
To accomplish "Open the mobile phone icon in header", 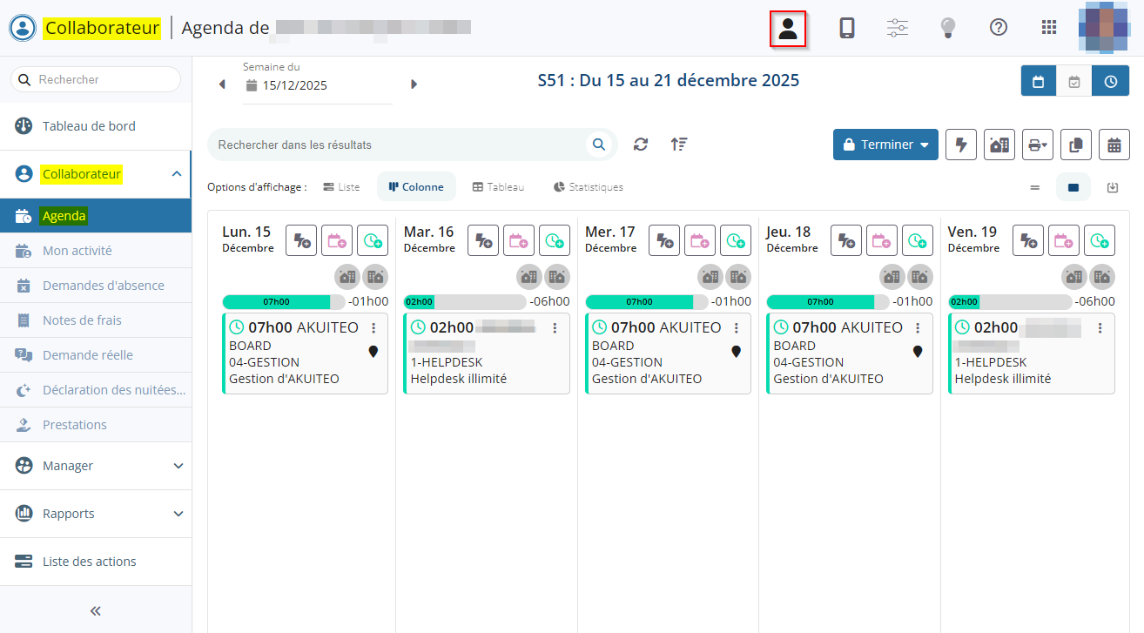I will pyautogui.click(x=846, y=28).
